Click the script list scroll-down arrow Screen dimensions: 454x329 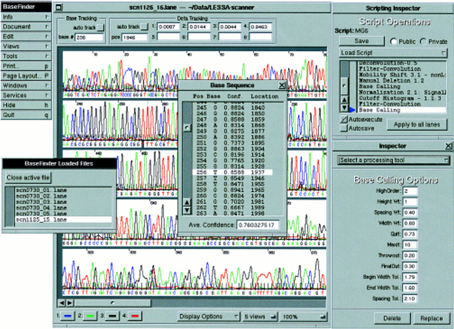pos(344,108)
